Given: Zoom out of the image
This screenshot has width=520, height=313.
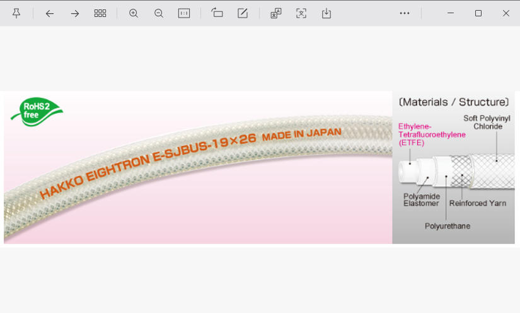Looking at the screenshot, I should coord(159,13).
